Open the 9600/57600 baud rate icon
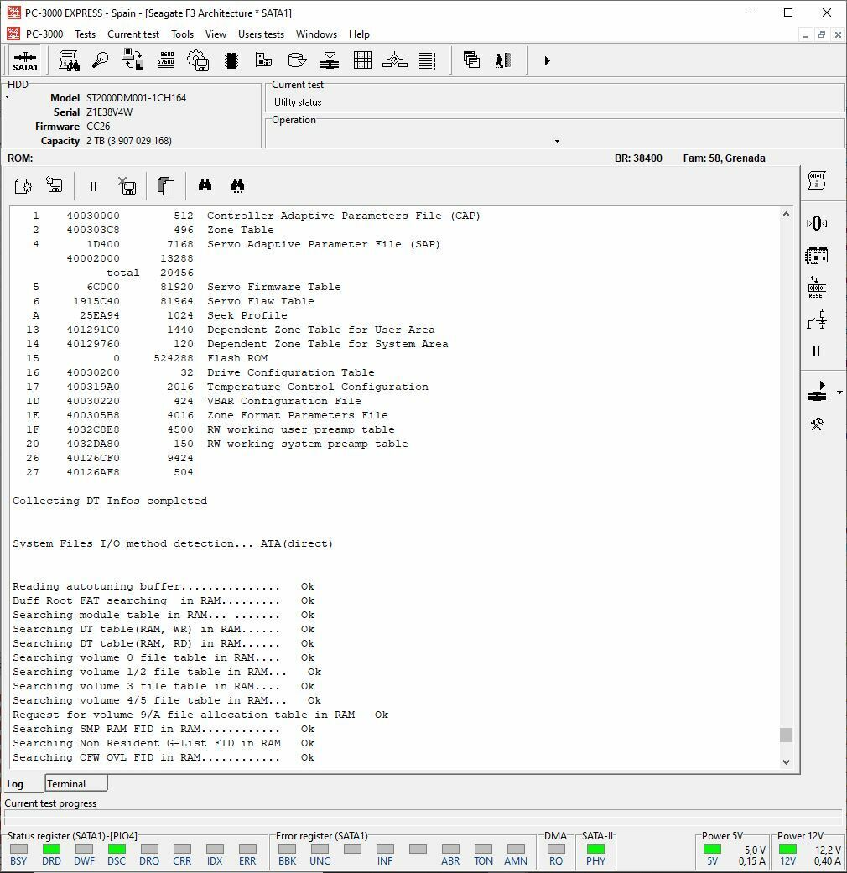The width and height of the screenshot is (847, 873). coord(166,60)
